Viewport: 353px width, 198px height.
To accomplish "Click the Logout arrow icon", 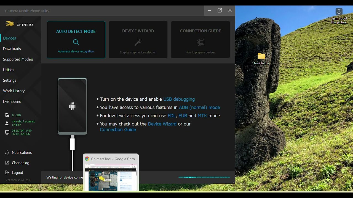I will tap(7, 172).
